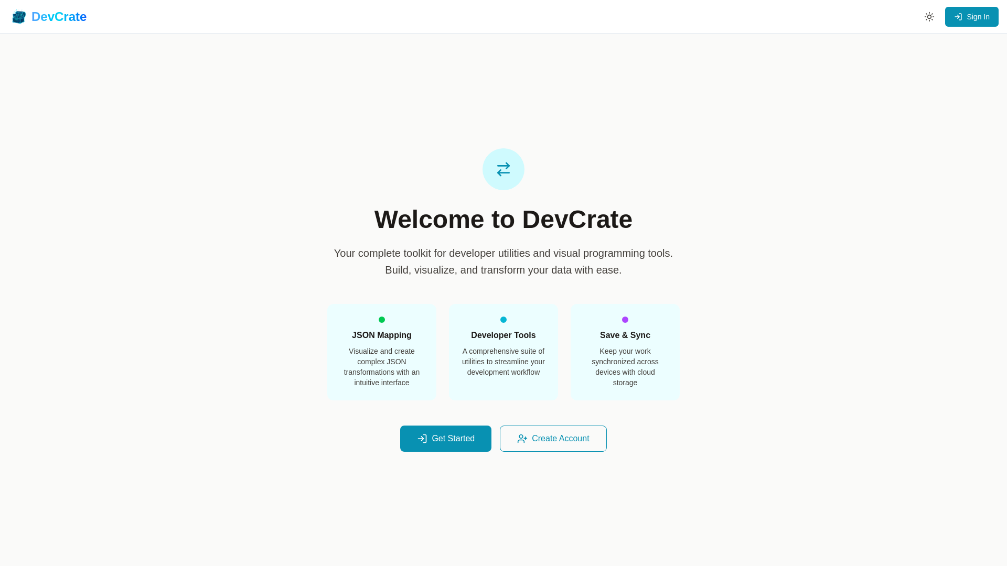Click the cyan dot on Developer Tools card

pyautogui.click(x=504, y=320)
